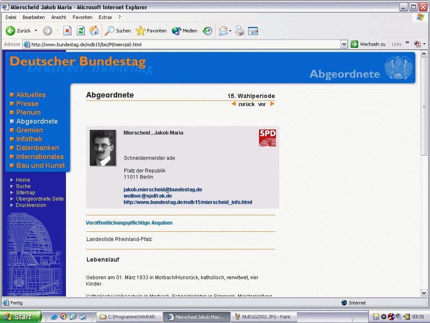Viewport: 430px width, 323px height.
Task: Open Veröffentlichungspflichtige Angaben link
Action: pyautogui.click(x=129, y=223)
